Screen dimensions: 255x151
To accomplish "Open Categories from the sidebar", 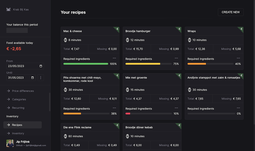I will 20,99.
